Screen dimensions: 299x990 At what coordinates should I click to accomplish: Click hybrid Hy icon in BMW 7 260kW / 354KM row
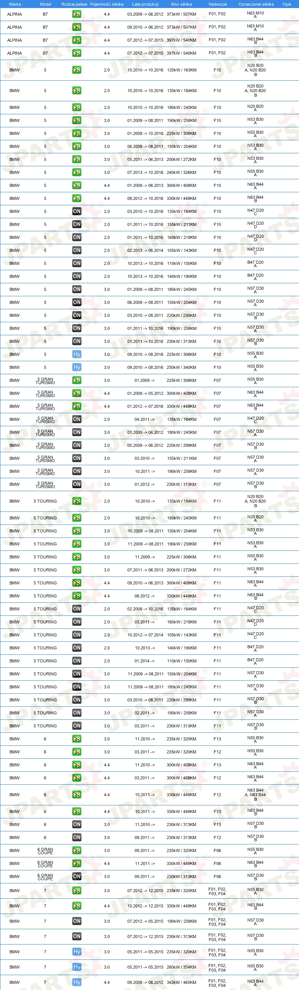click(77, 967)
